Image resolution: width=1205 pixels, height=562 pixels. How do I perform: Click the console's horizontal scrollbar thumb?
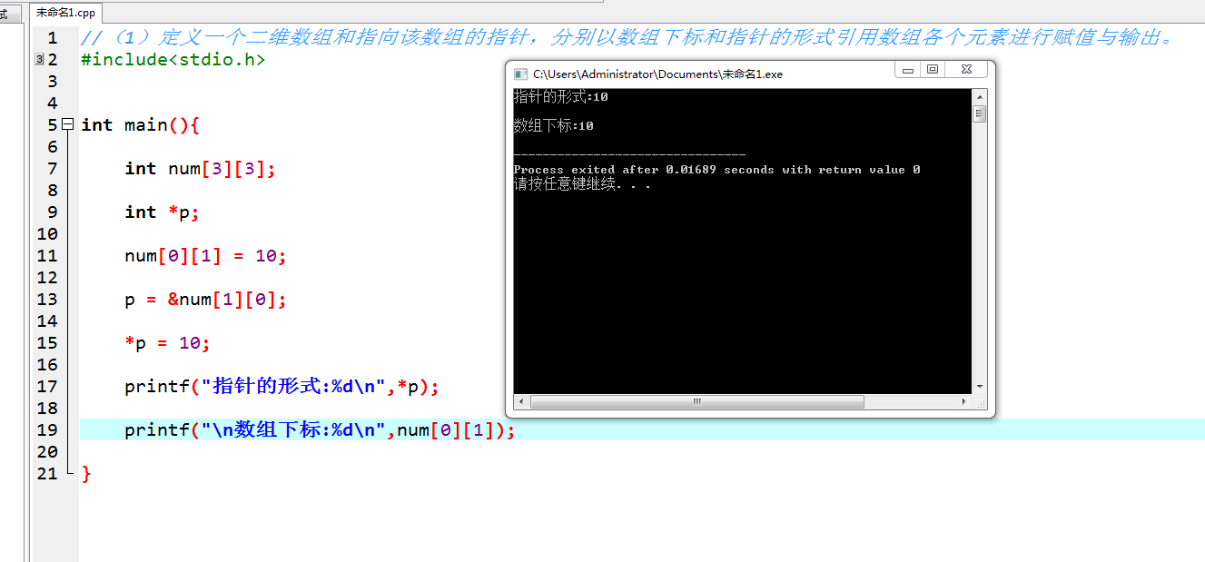click(697, 401)
